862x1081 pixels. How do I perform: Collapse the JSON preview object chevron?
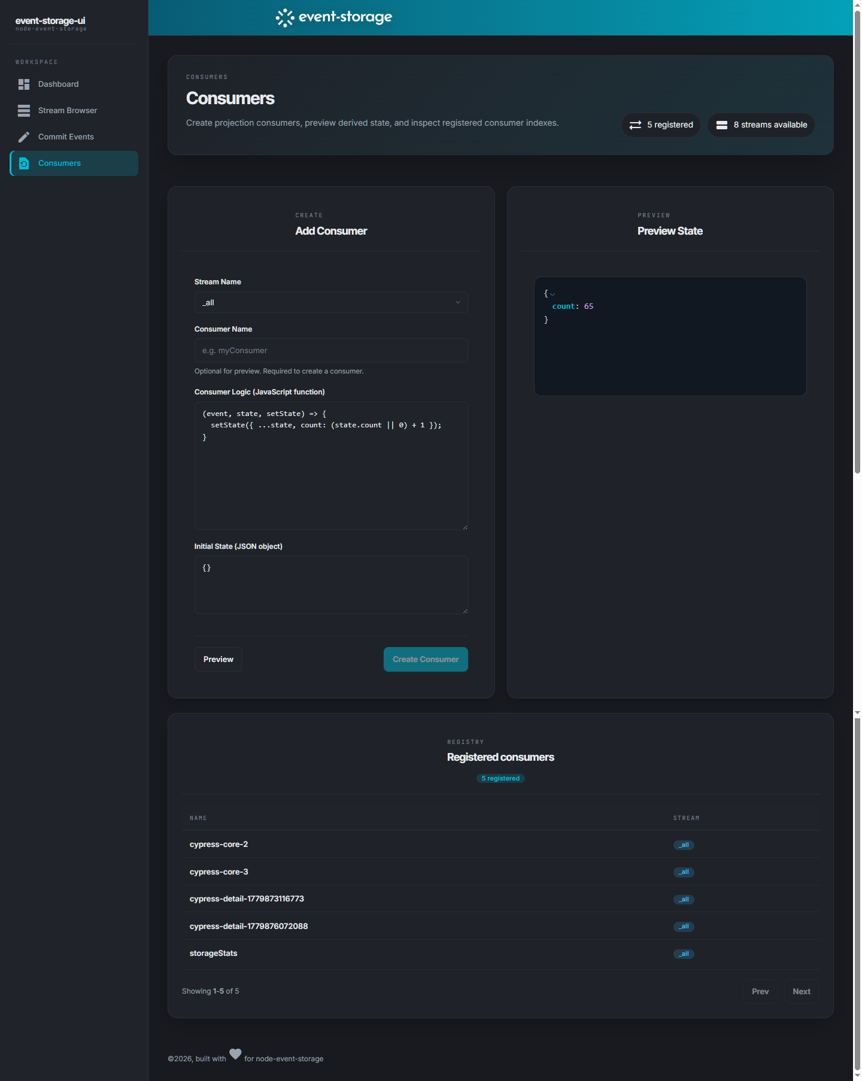[553, 294]
